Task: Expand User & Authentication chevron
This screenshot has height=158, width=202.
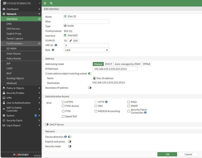Action: (39, 103)
